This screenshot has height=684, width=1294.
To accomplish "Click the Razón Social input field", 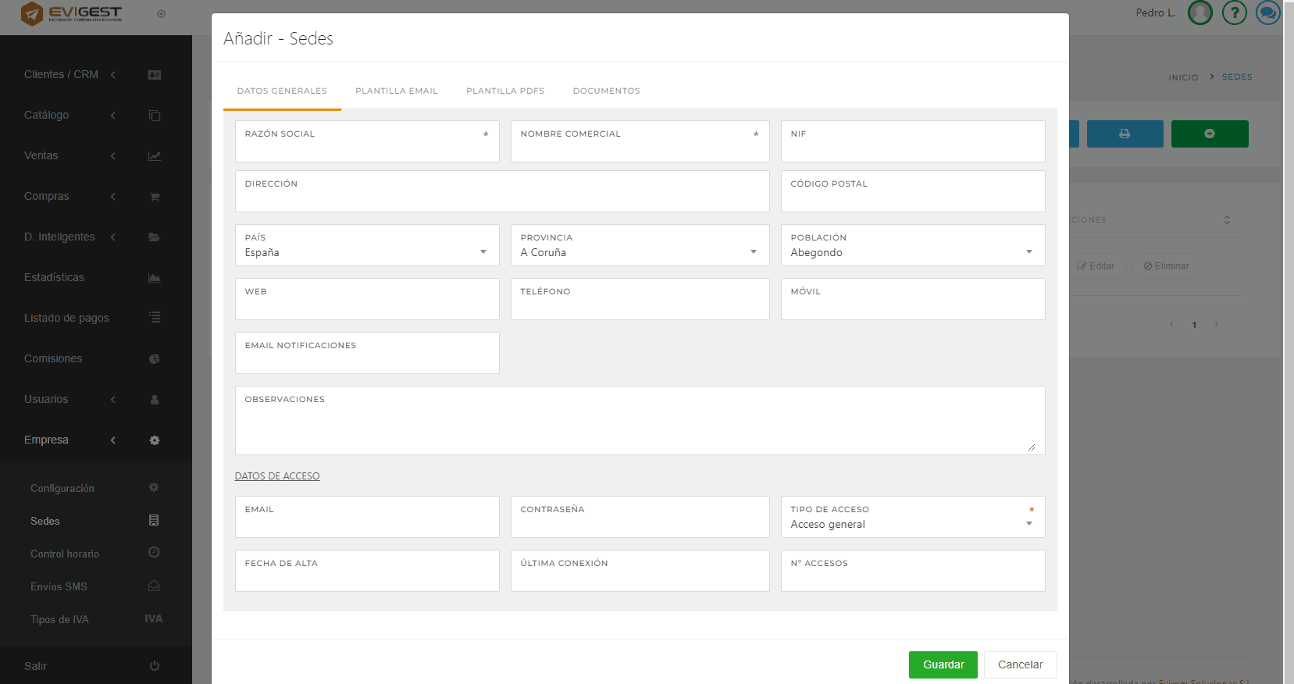I will coord(366,148).
